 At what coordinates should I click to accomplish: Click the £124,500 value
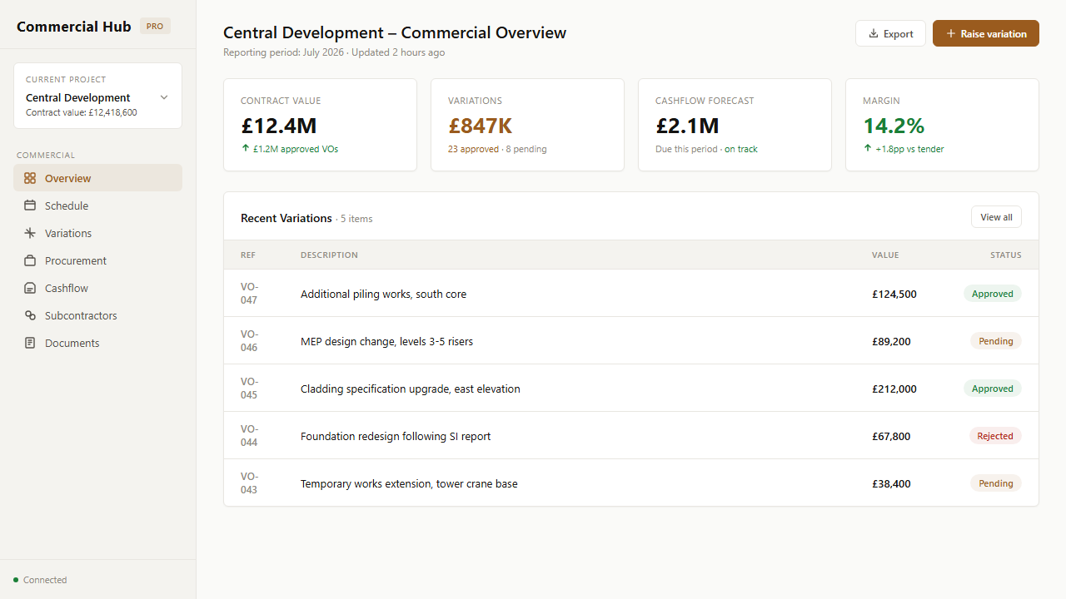pyautogui.click(x=894, y=294)
